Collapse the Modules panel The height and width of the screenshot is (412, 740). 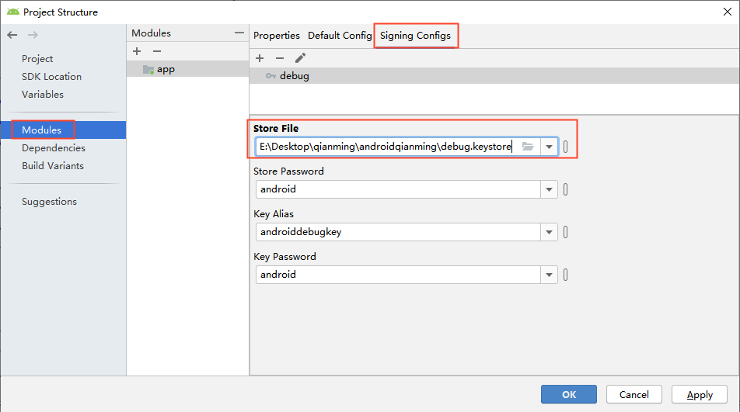click(239, 33)
